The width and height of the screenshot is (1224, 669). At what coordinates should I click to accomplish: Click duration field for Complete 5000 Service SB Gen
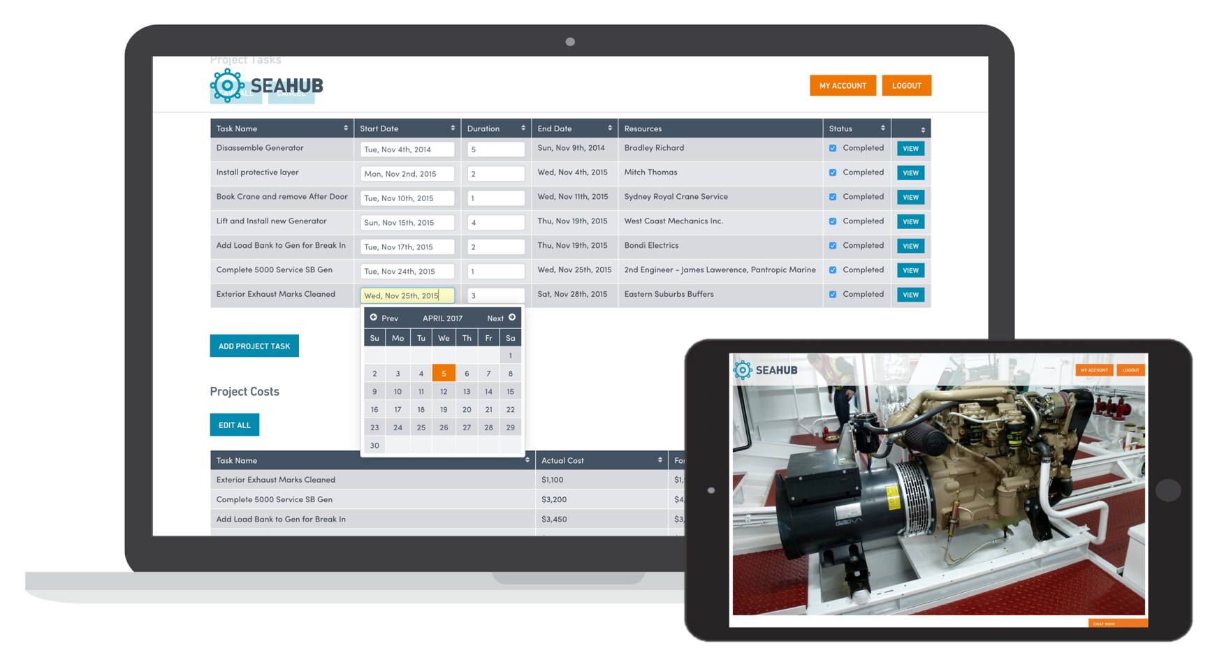pos(495,271)
